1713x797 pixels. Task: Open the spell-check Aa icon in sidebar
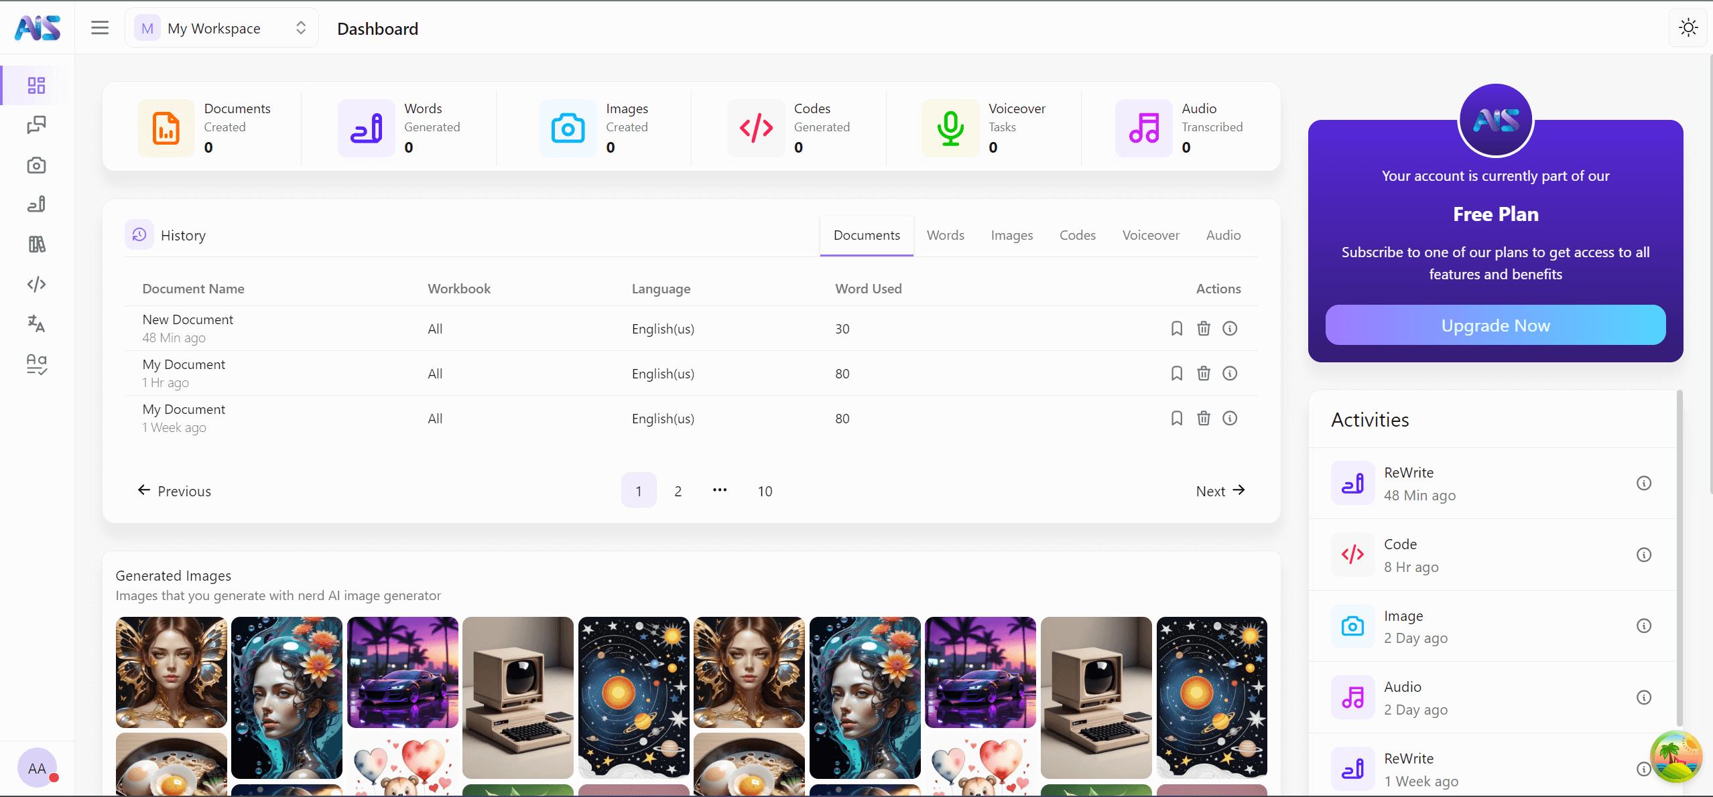point(36,364)
